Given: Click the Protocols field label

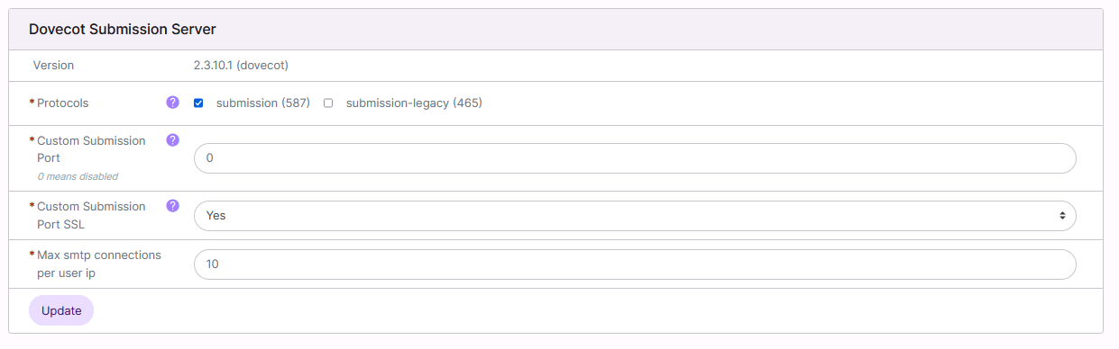Looking at the screenshot, I should pos(63,103).
